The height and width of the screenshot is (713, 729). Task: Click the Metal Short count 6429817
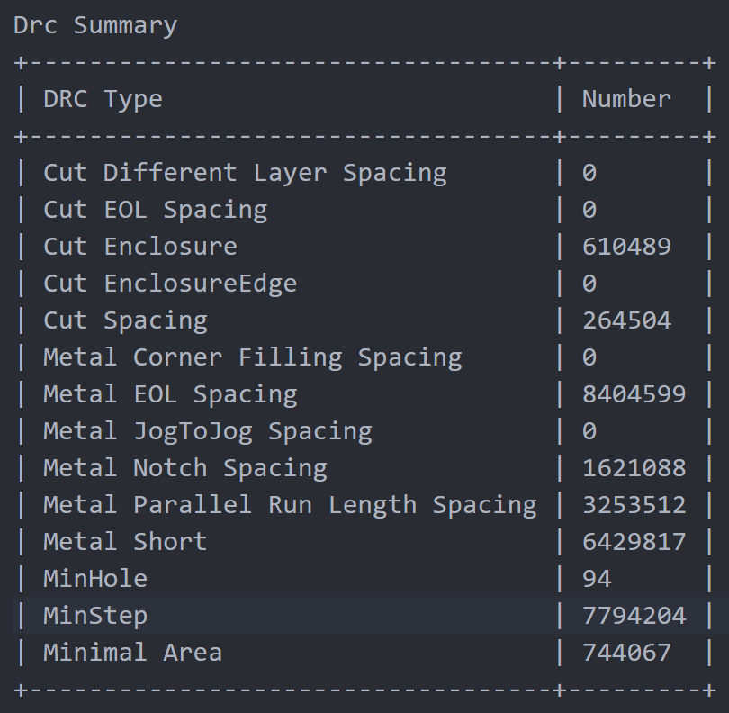pos(634,542)
